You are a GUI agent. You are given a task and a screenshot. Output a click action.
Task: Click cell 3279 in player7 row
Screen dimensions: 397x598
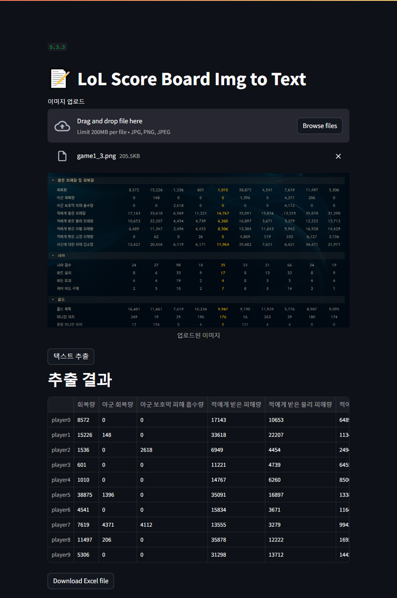point(300,525)
